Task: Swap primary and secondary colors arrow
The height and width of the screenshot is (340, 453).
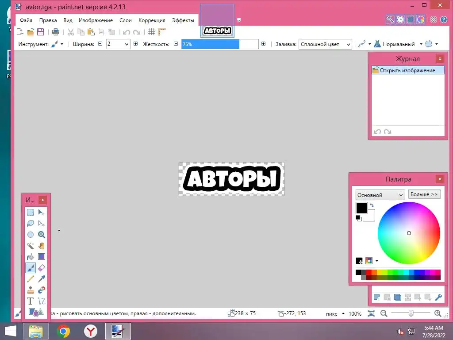Action: tap(372, 205)
